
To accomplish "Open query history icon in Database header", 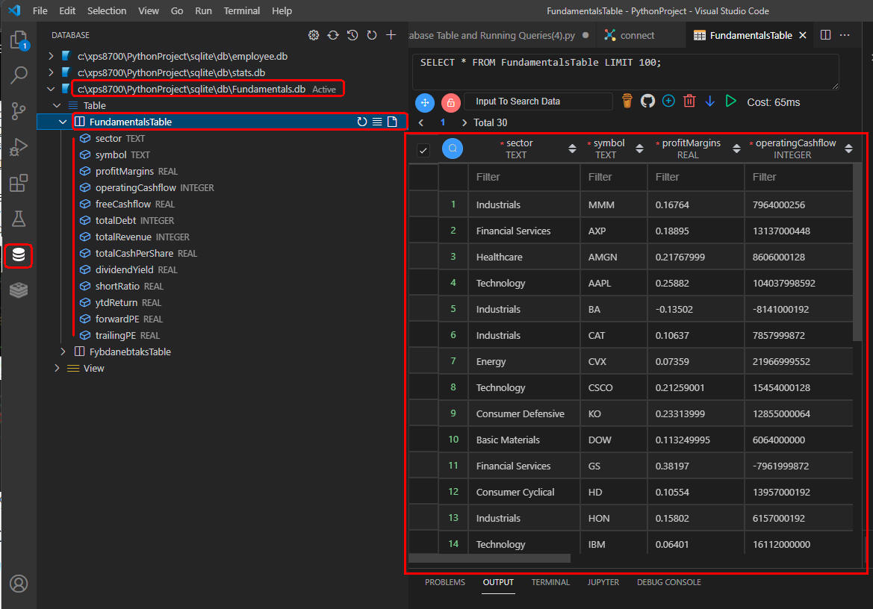I will [352, 35].
